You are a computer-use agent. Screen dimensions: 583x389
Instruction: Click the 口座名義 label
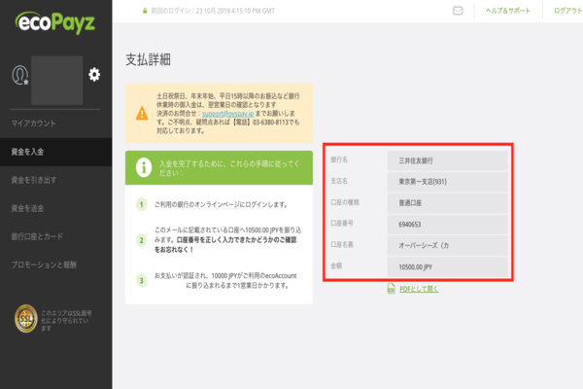coord(342,244)
